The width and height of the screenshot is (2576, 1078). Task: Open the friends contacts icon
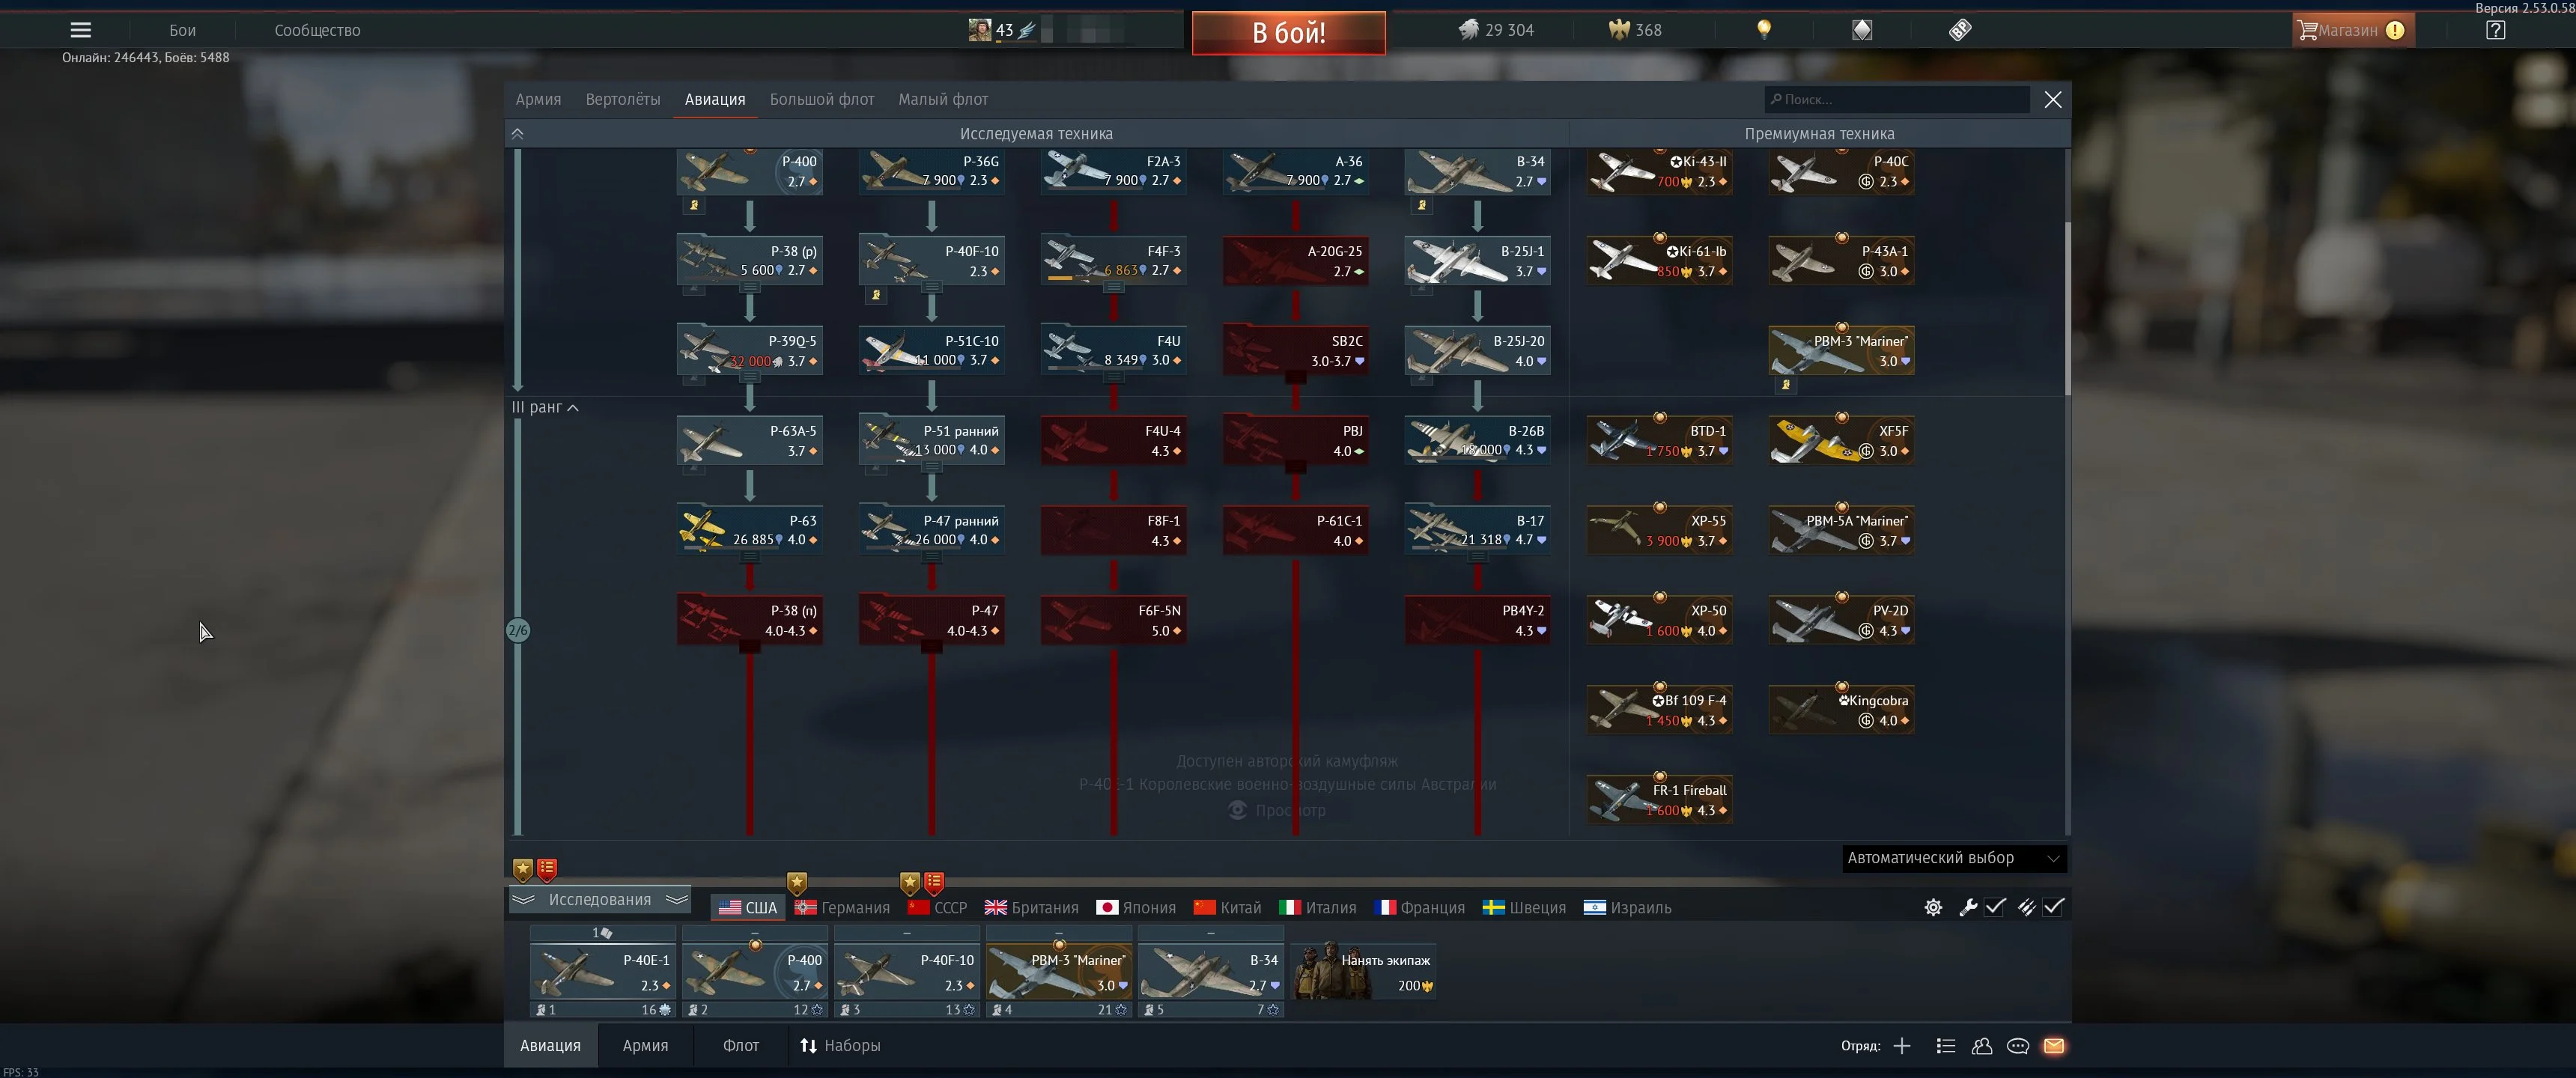[1982, 1046]
